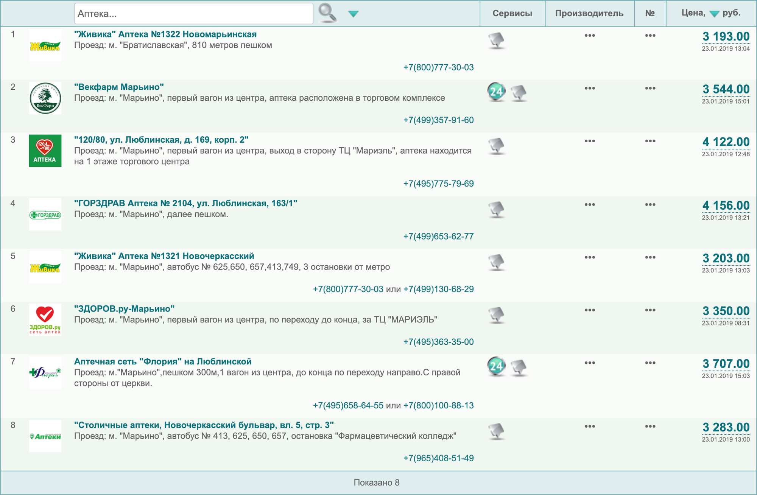Click price 4 156.00

pyautogui.click(x=726, y=205)
